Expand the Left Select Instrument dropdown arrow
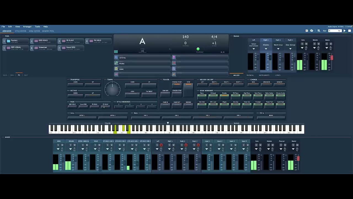Viewport: 353px width, 199px height. pyautogui.click(x=254, y=49)
